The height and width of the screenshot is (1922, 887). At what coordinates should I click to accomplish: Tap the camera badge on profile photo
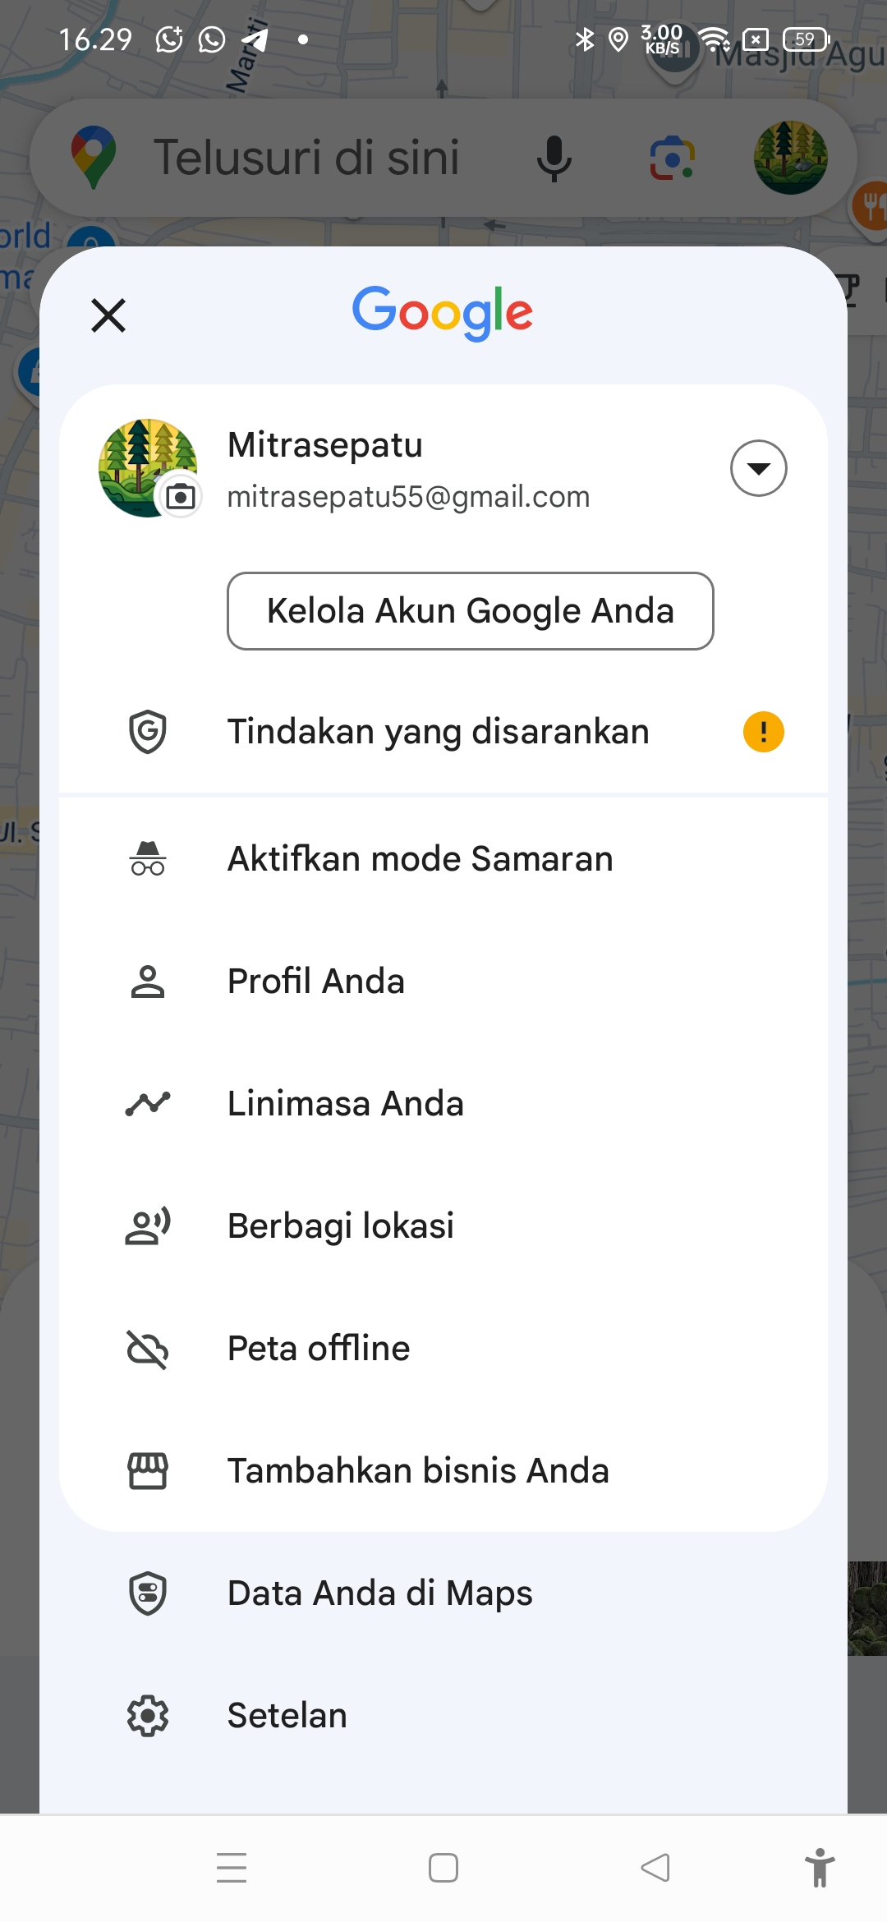[181, 496]
